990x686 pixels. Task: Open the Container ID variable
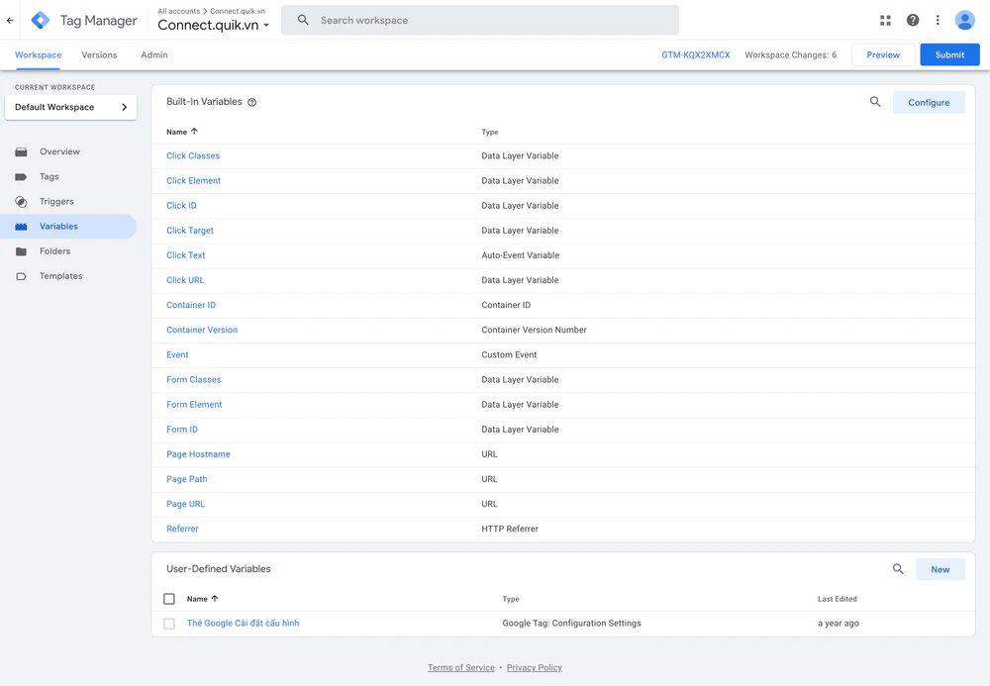point(191,305)
